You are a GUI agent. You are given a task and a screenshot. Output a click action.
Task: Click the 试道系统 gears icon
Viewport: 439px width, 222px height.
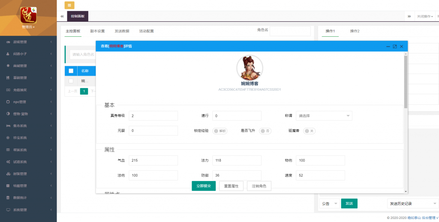pyautogui.click(x=8, y=162)
